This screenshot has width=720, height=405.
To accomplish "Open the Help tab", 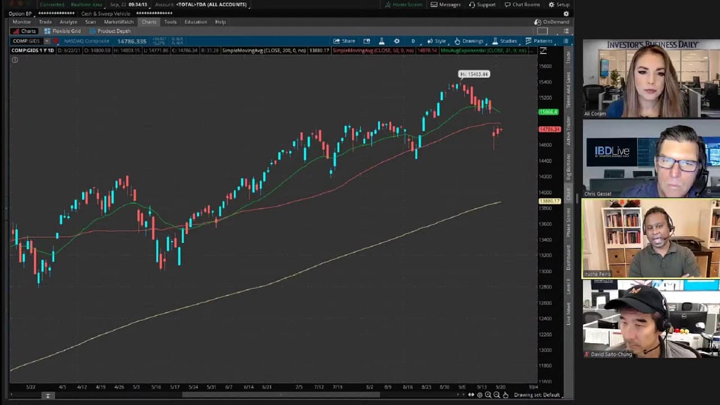I will (220, 22).
